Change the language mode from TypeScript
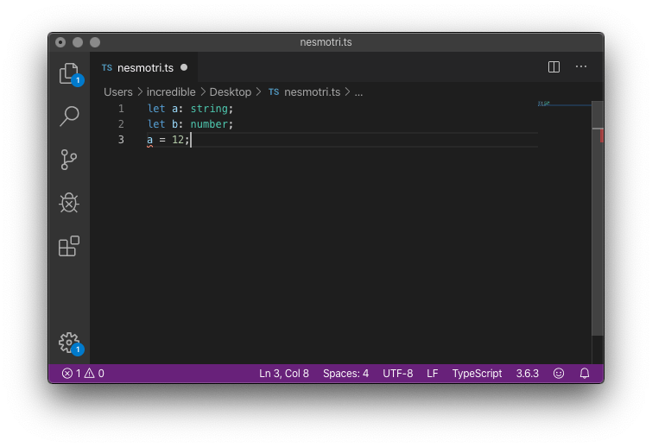The width and height of the screenshot is (652, 447). point(477,374)
